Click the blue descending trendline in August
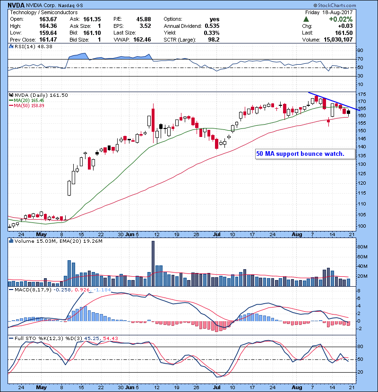 click(335, 102)
